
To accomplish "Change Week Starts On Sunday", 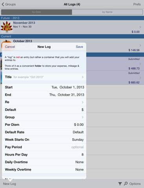I will (x=44, y=139).
